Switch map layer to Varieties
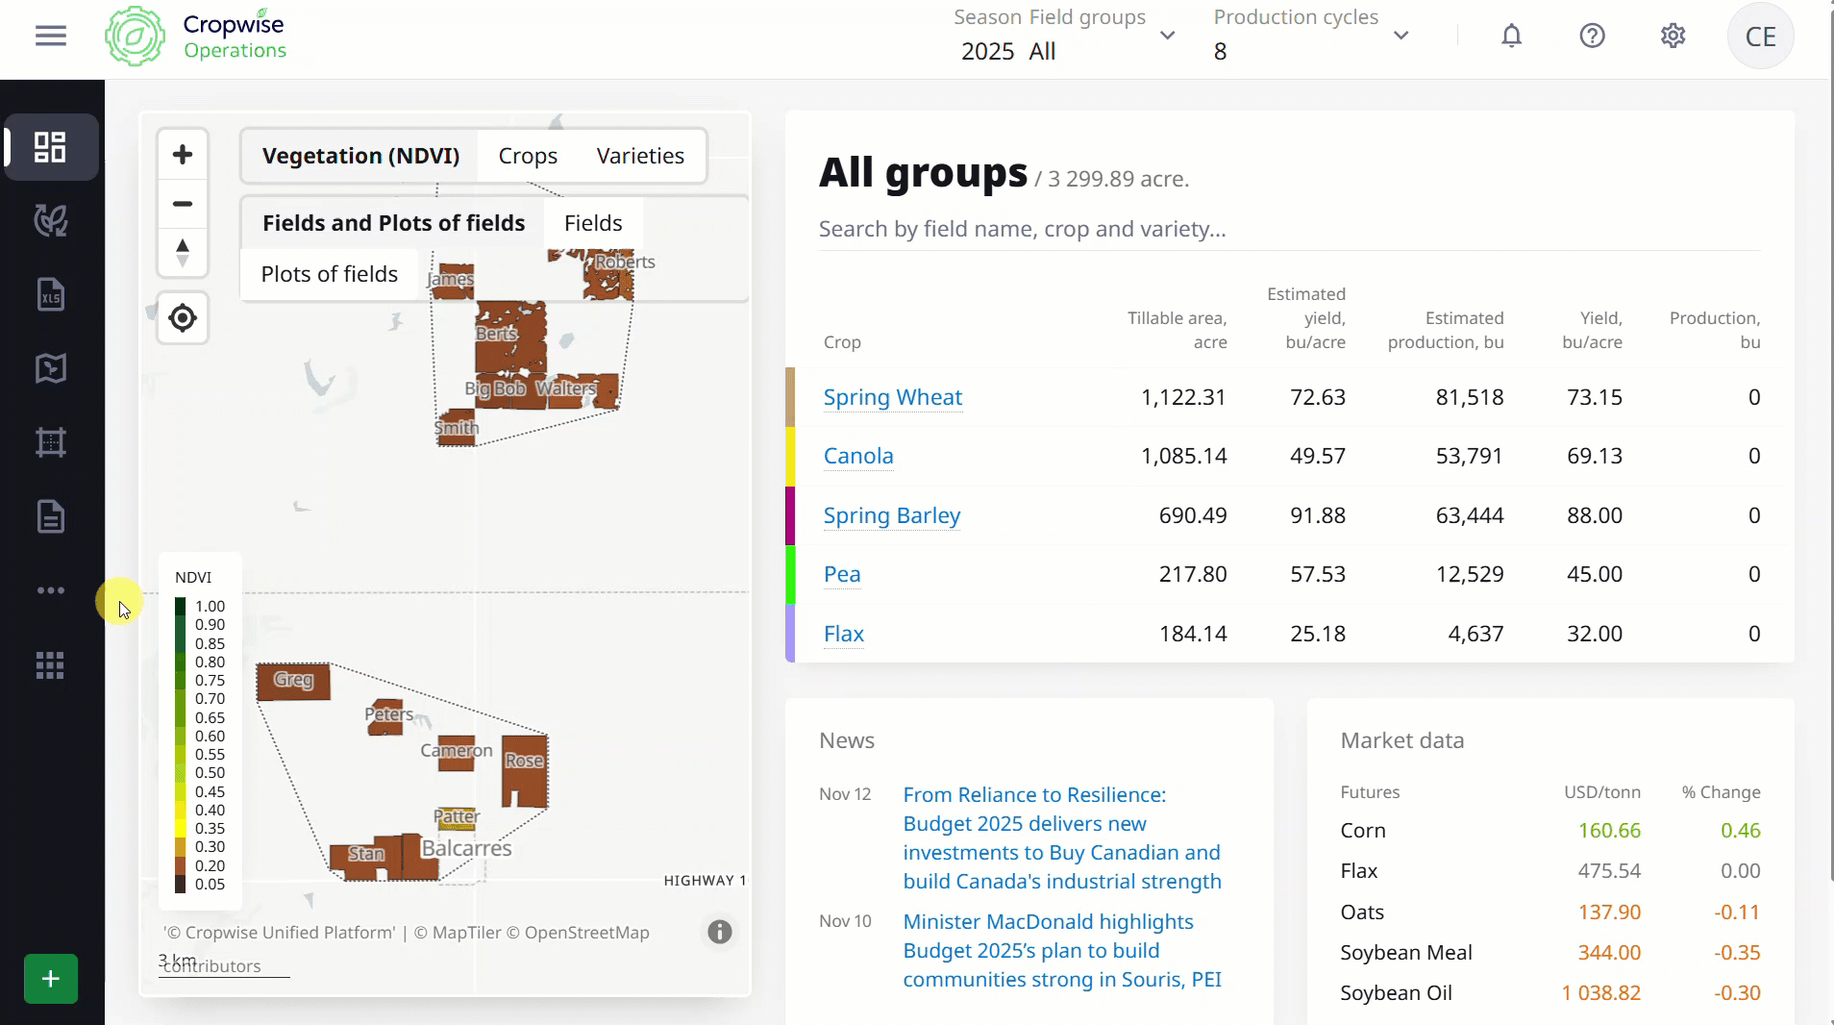Screen dimensions: 1834x1025 coord(640,156)
